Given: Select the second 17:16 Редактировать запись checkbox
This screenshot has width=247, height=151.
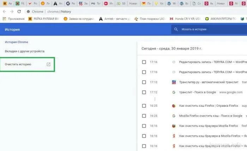Looking at the screenshot, I should tap(144, 72).
